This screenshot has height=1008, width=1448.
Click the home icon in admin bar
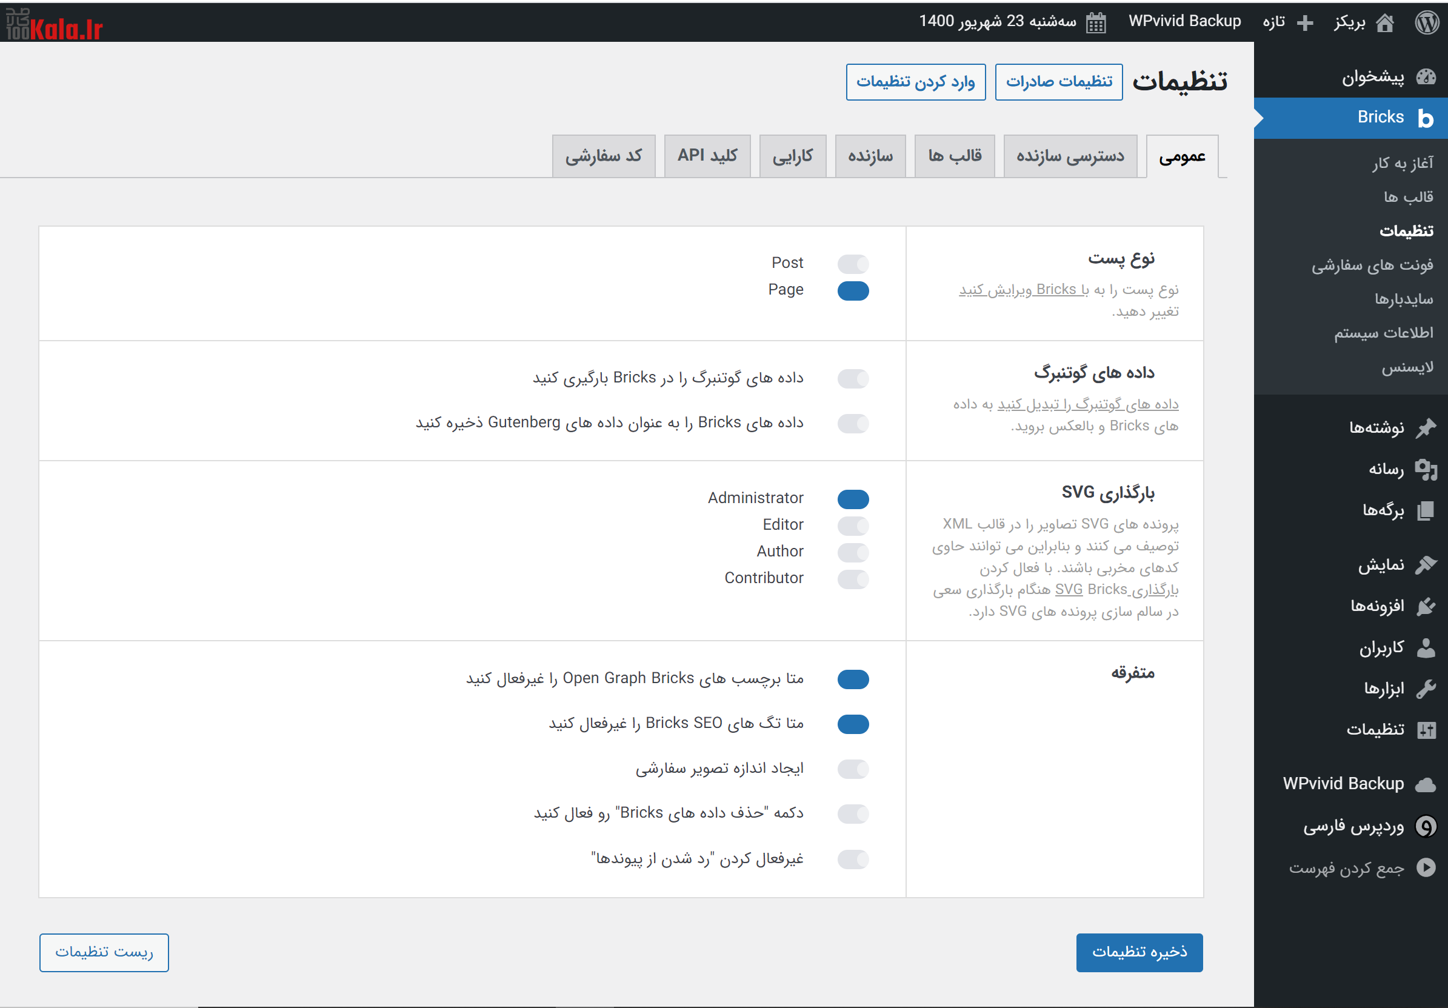click(1384, 22)
